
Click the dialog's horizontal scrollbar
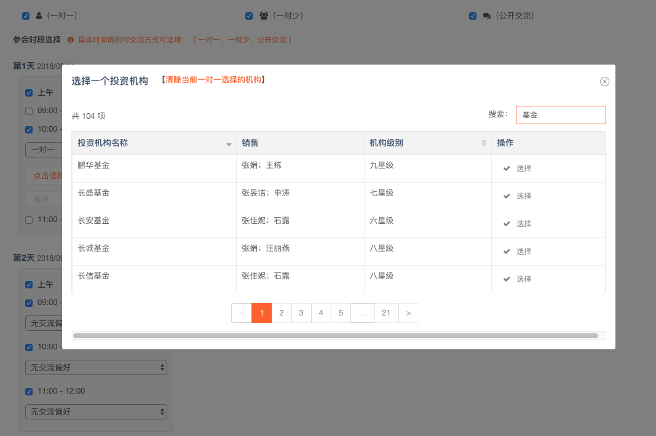tap(336, 336)
